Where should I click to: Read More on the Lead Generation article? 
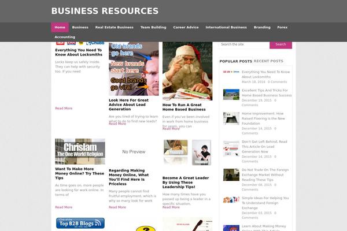[117, 124]
